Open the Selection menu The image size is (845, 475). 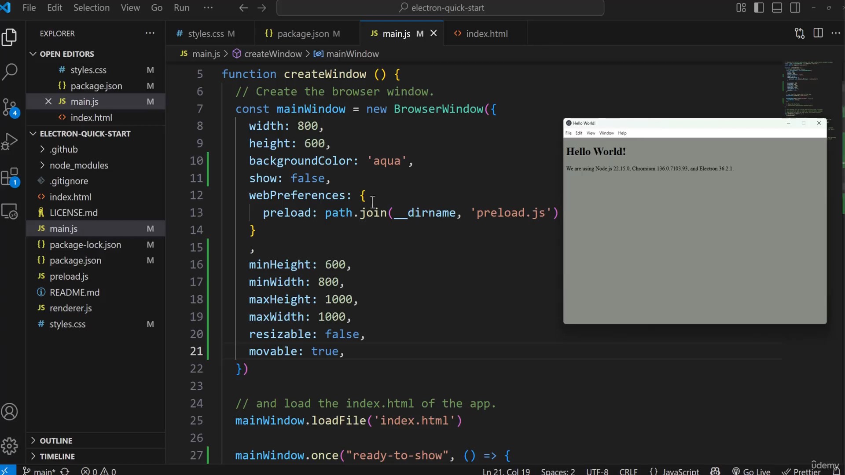pyautogui.click(x=92, y=8)
